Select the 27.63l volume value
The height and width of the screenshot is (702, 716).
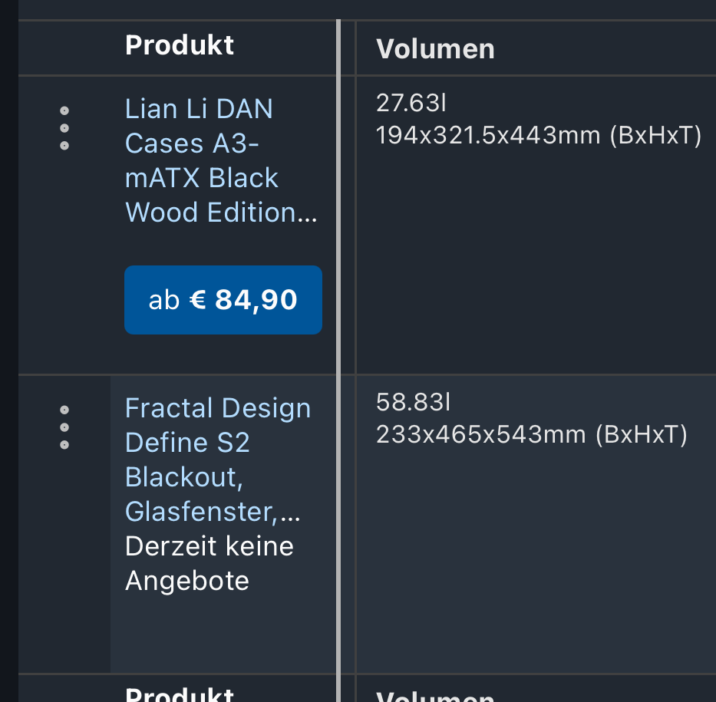411,103
